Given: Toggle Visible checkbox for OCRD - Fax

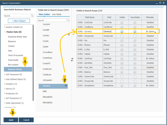Looking at the screenshot, I should pyautogui.click(x=122, y=41).
